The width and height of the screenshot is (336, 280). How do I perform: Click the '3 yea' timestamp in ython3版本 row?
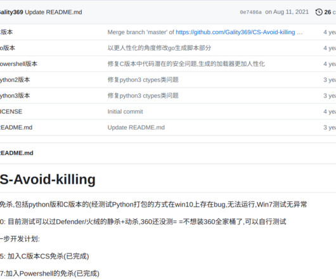point(330,96)
